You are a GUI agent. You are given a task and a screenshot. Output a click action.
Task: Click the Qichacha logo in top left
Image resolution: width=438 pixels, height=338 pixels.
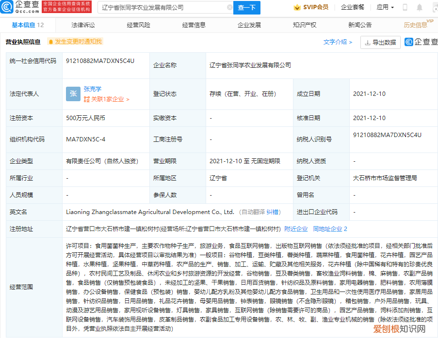20,8
